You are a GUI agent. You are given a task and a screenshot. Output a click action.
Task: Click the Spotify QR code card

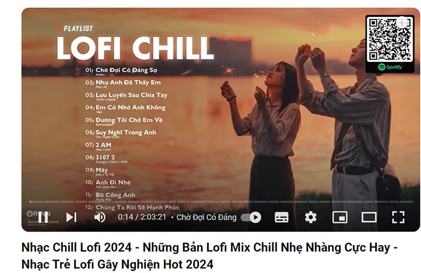point(390,44)
